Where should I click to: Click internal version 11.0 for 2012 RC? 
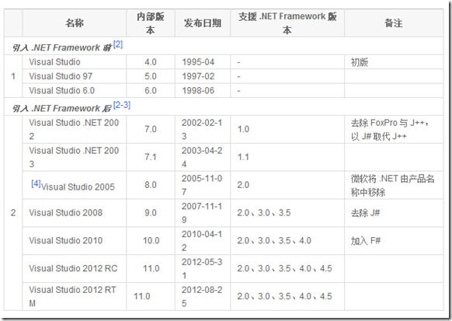[151, 268]
